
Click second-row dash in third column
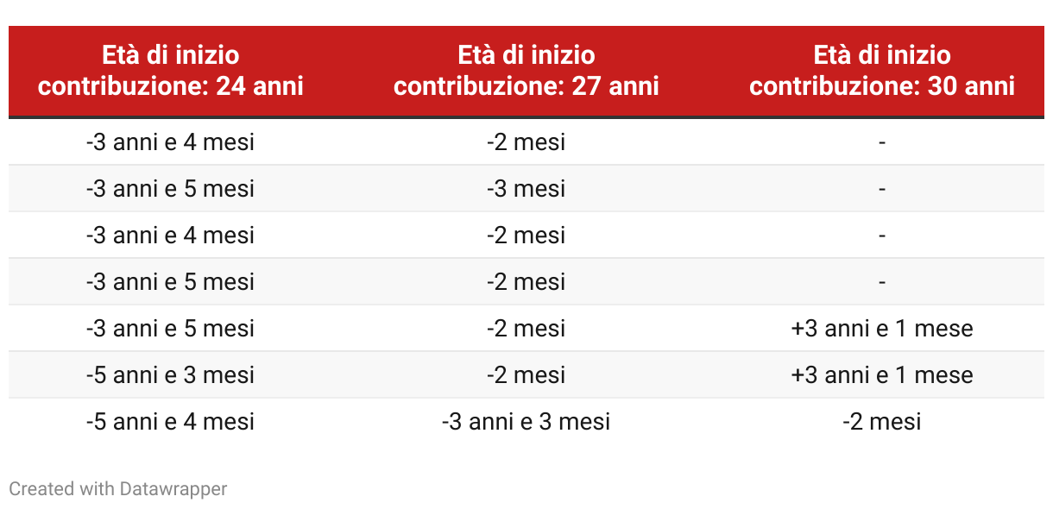pos(881,188)
